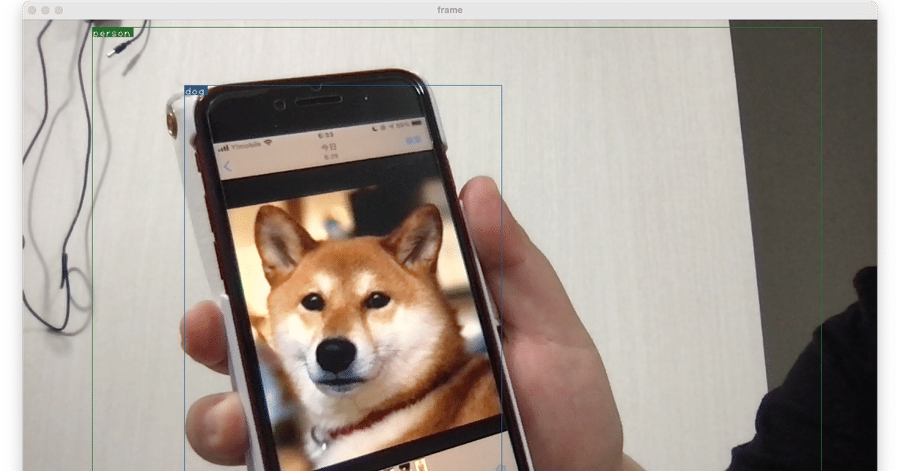Click the Y!mobile carrier text on the phone

click(245, 145)
